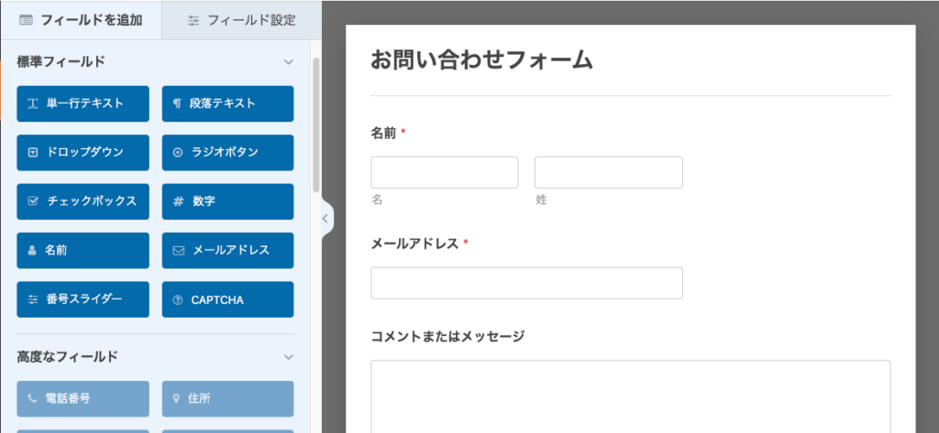Click the email envelope icon
The width and height of the screenshot is (939, 433).
[x=178, y=250]
